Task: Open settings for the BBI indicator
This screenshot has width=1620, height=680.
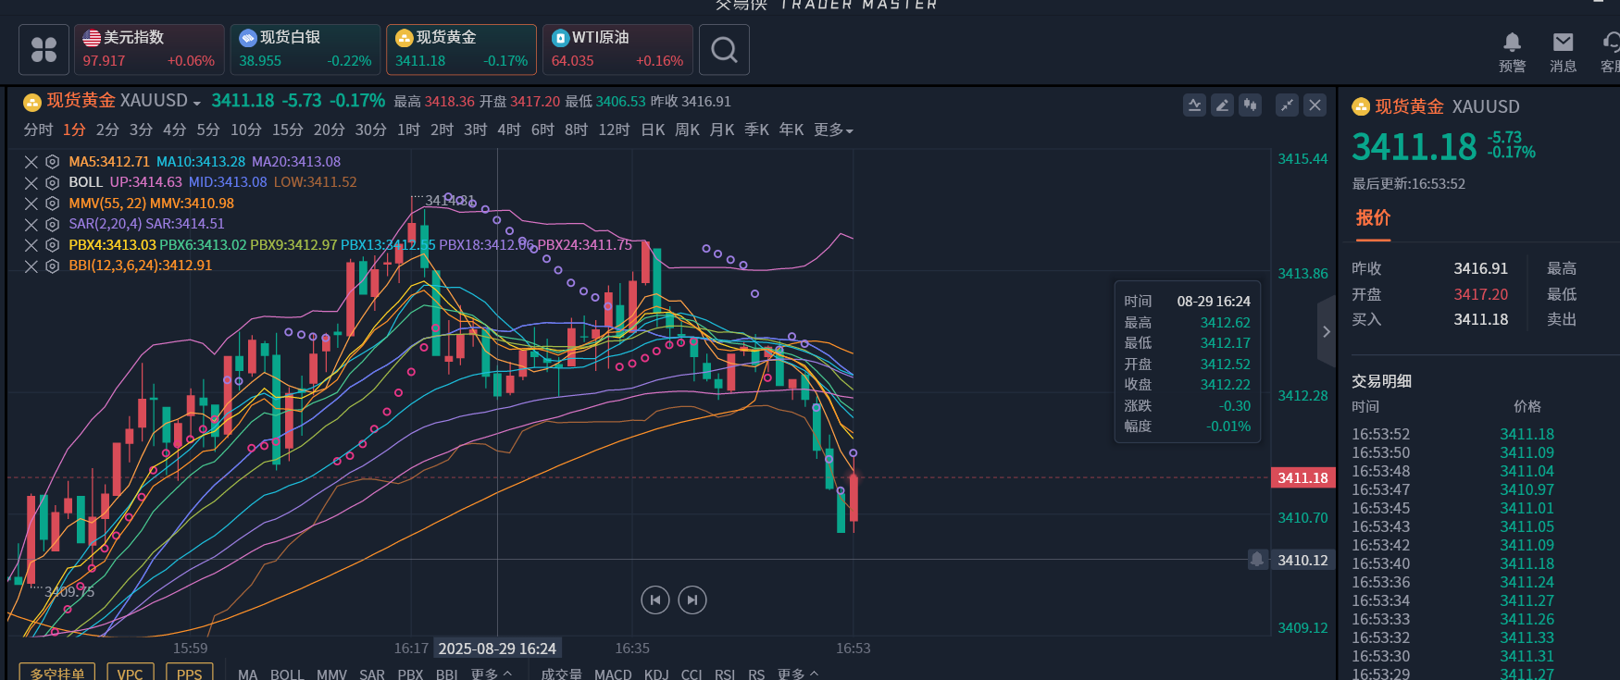Action: [53, 266]
